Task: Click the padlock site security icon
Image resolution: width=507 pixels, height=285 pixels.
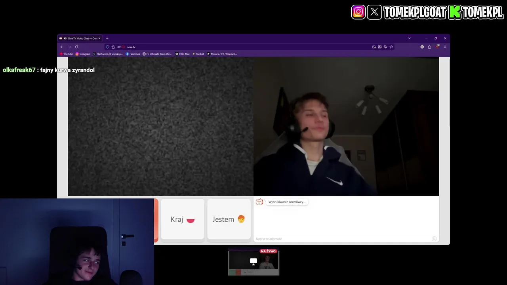Action: click(x=113, y=47)
